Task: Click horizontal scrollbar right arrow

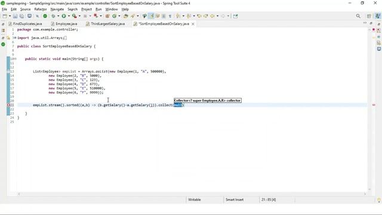Action: [365, 194]
